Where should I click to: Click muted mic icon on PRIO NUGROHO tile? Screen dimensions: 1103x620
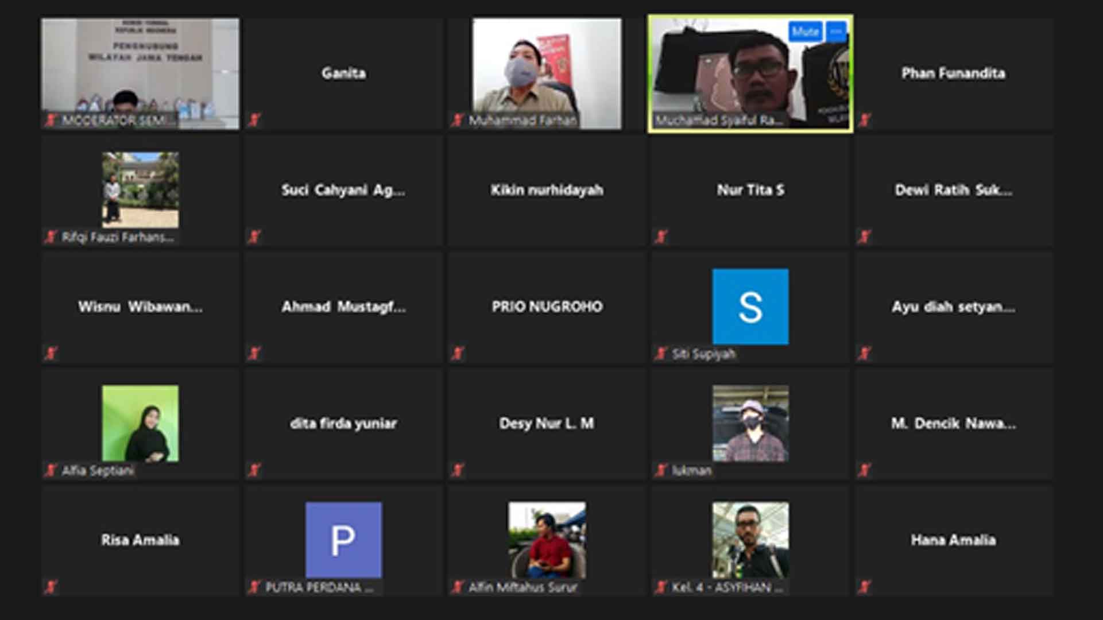tap(458, 353)
